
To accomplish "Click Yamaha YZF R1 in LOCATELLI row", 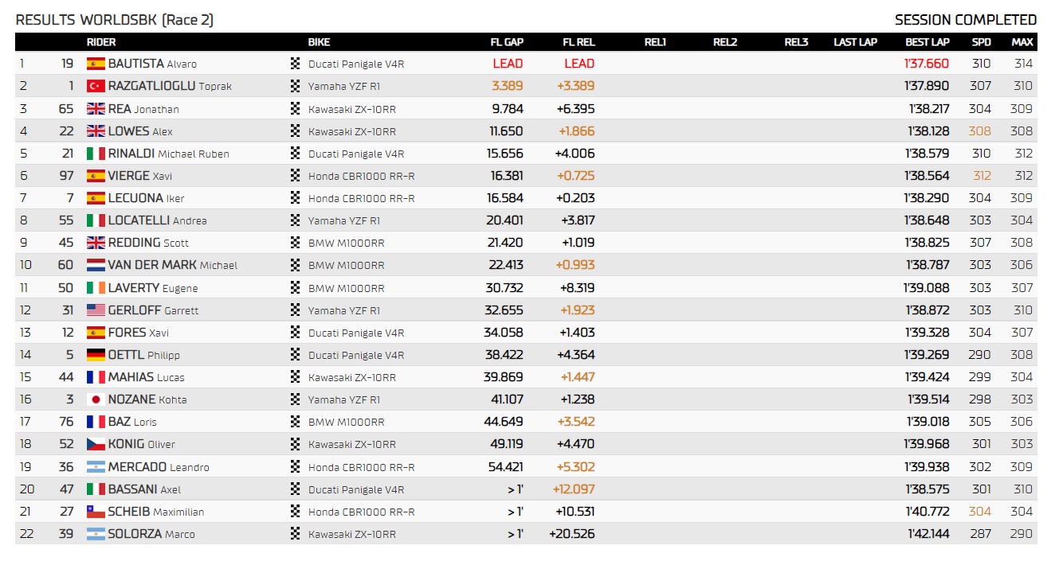I will point(344,220).
